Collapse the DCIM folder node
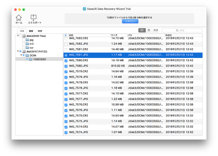The image size is (218, 156). click(x=21, y=55)
